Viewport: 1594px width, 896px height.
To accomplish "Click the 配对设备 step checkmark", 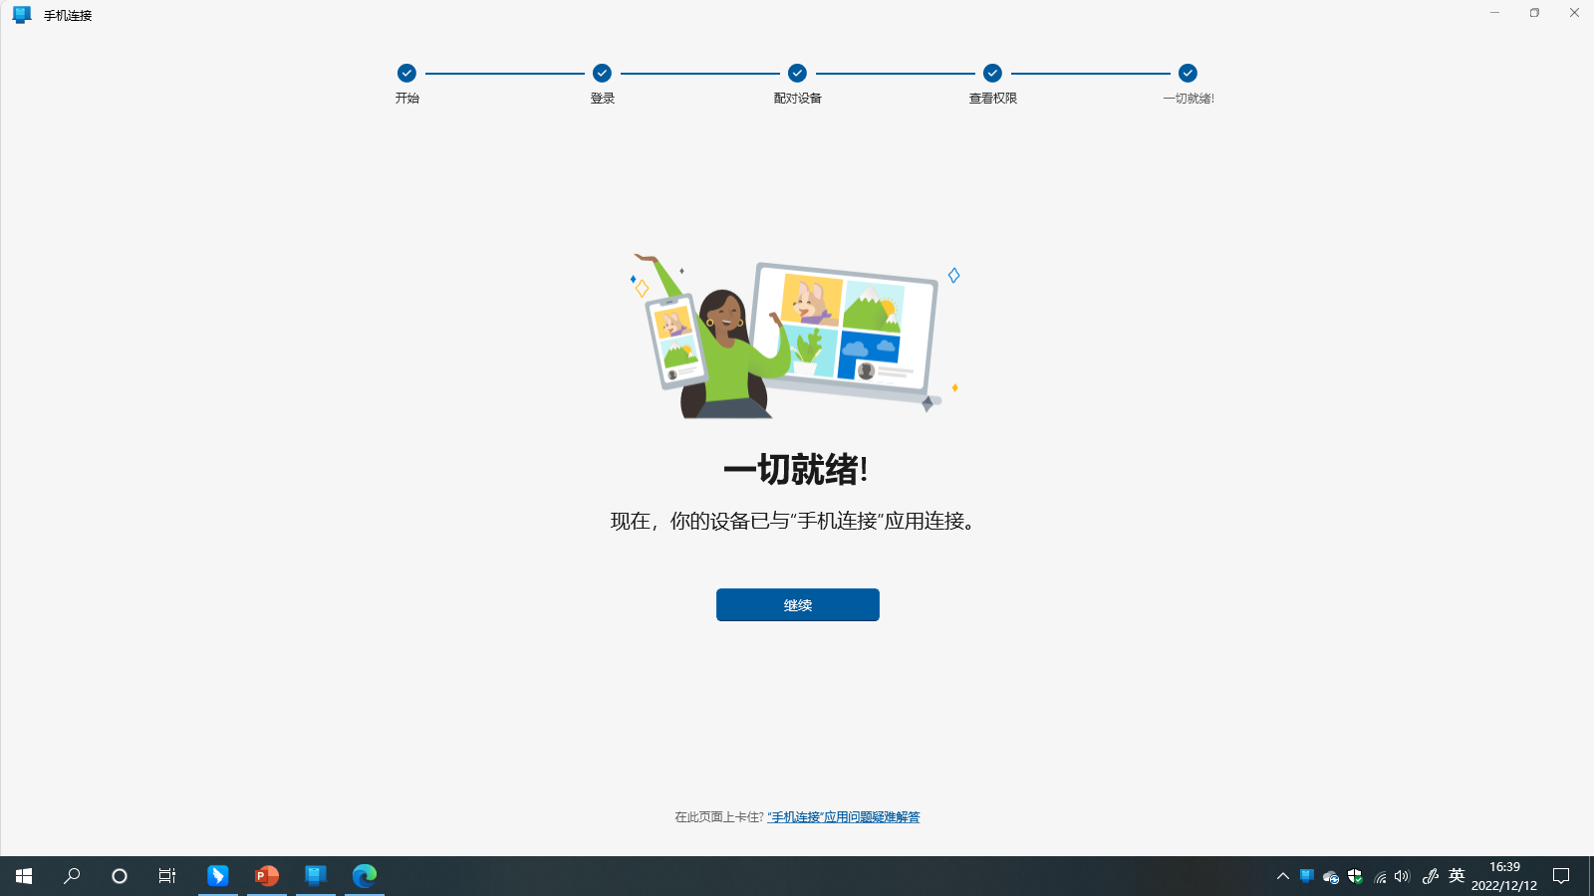I will 797,73.
